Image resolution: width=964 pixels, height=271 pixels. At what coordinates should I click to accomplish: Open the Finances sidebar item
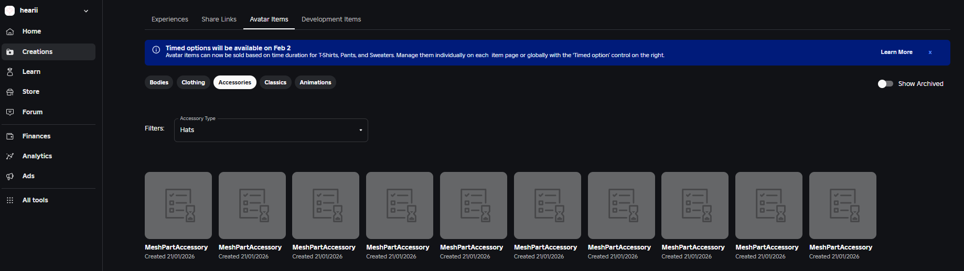tap(48, 136)
